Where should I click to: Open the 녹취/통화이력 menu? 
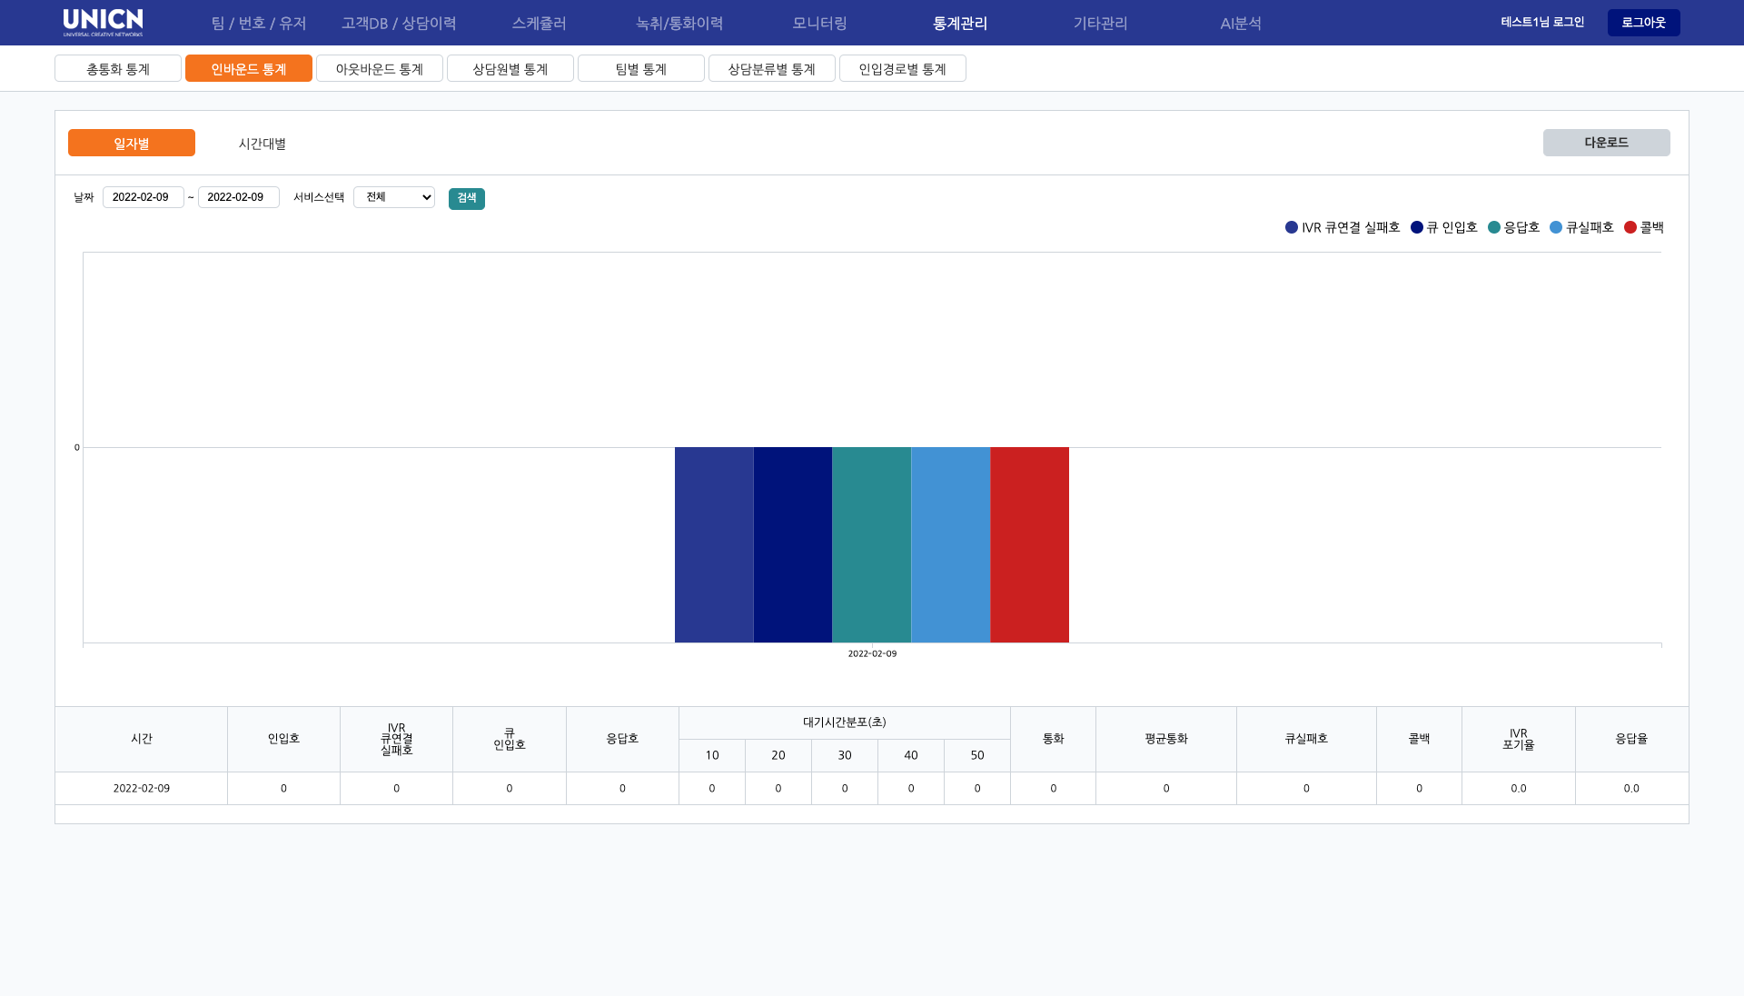coord(679,23)
